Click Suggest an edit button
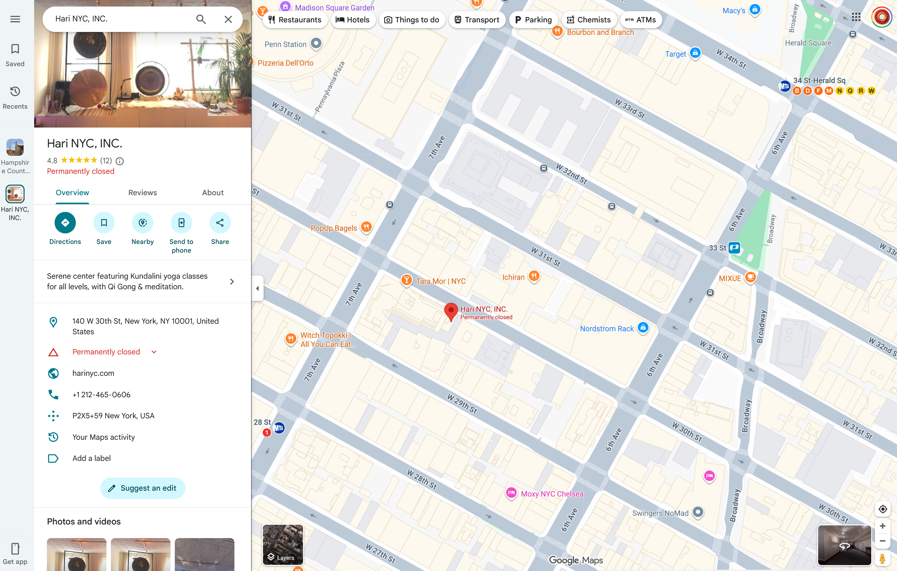Screen dimensions: 897x571 tap(142, 488)
